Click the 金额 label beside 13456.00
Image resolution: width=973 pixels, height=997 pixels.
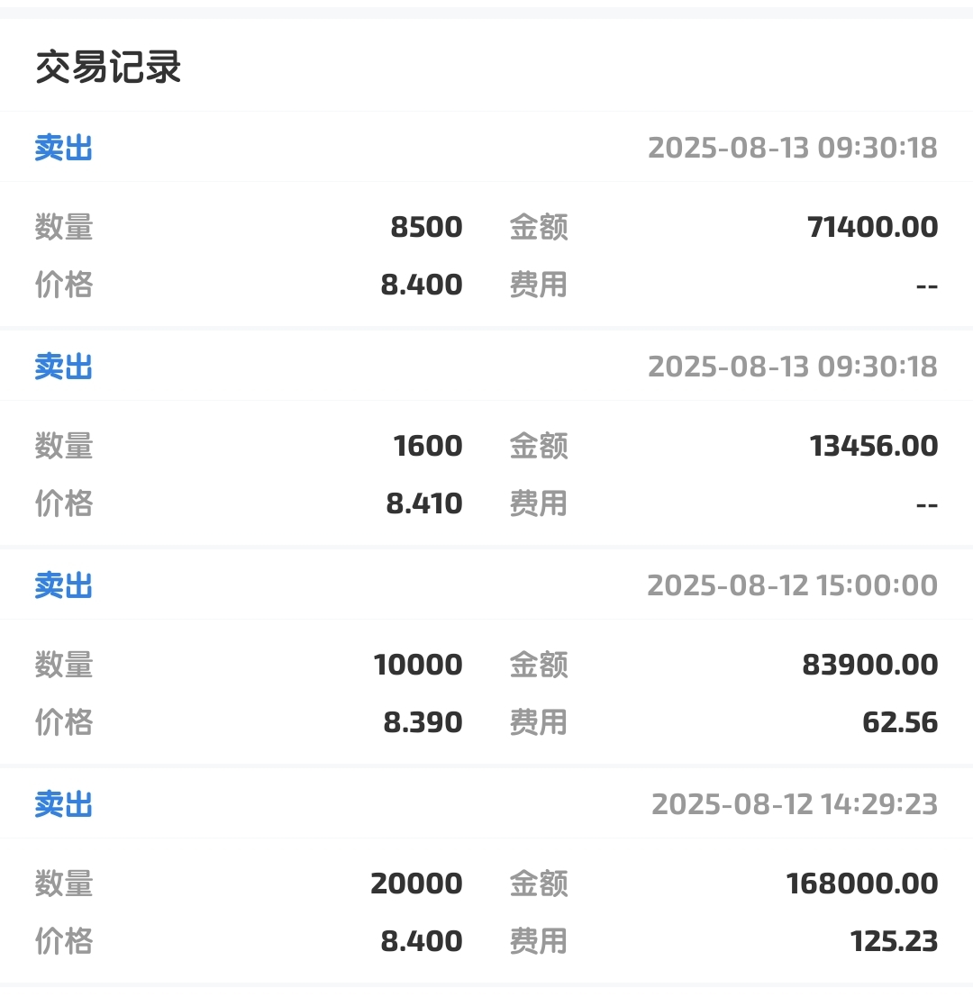point(539,446)
